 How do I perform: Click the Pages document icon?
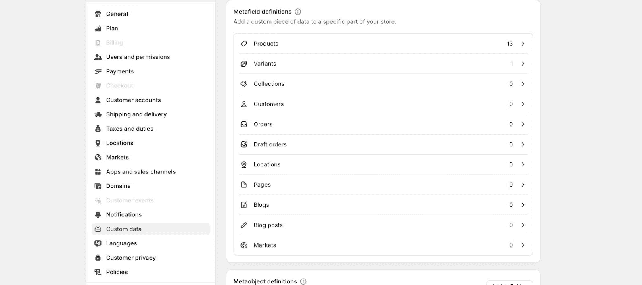coord(244,185)
